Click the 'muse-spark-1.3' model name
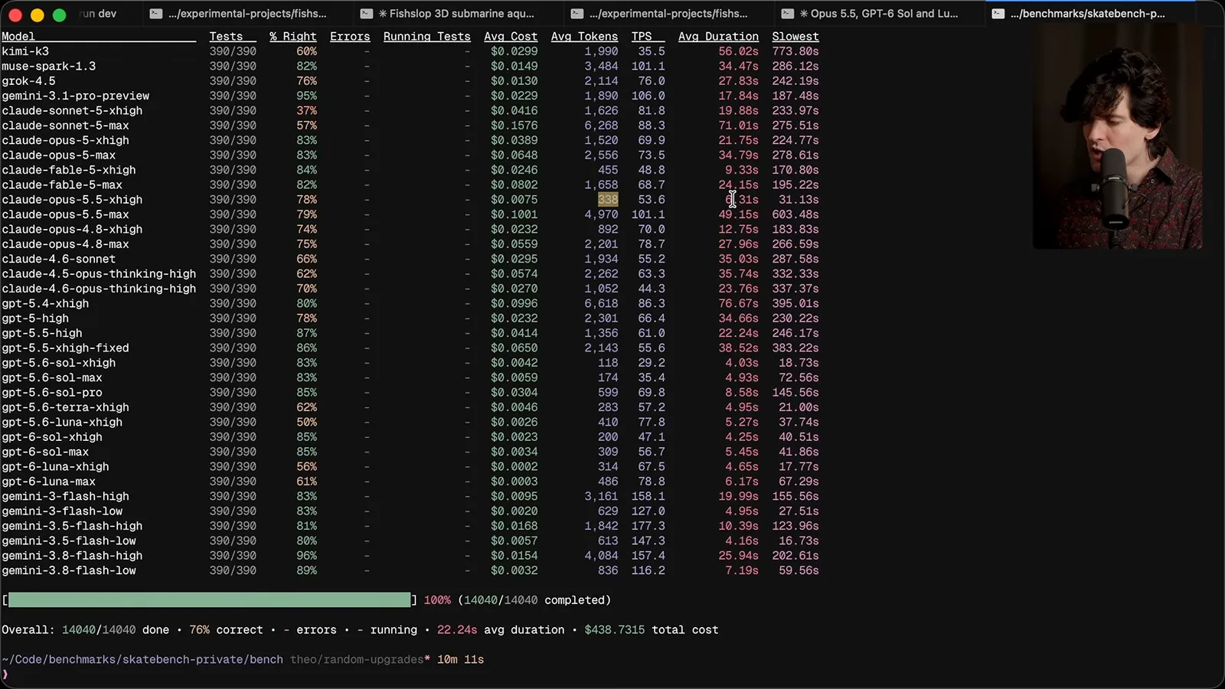Viewport: 1225px width, 689px height. click(x=49, y=66)
